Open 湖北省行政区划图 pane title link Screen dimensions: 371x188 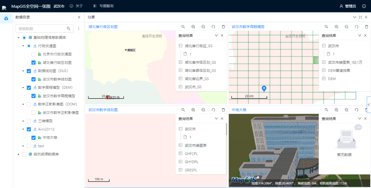pos(103,27)
